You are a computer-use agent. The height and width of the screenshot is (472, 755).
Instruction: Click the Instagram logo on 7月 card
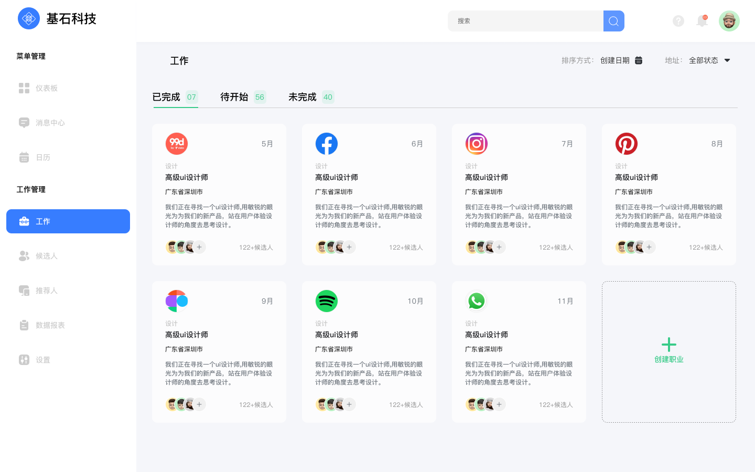click(477, 144)
